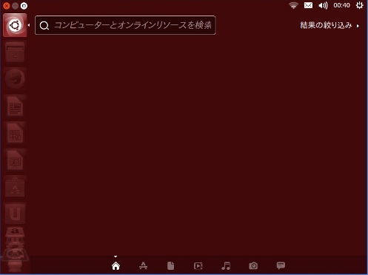The height and width of the screenshot is (275, 368).
Task: Expand the 結果の絞り込み filter panel
Action: coord(329,25)
